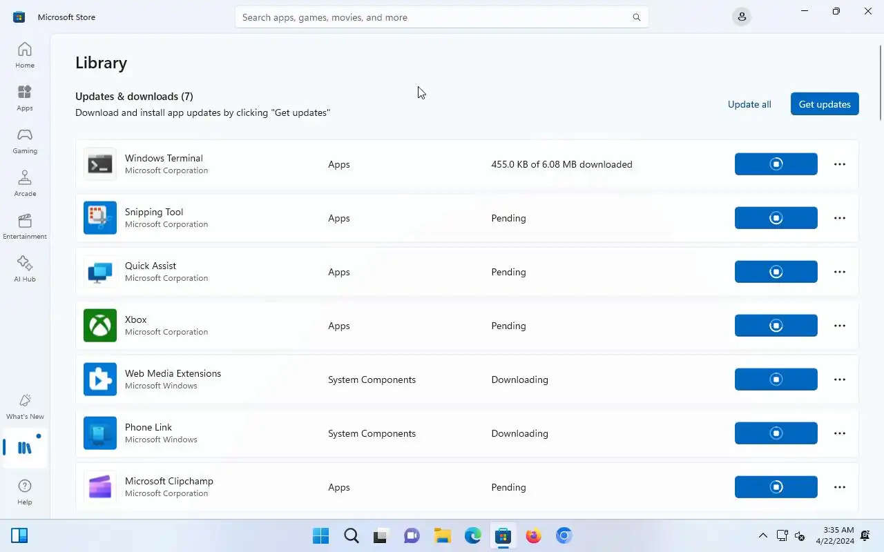Stop the Web Media Extensions download
The width and height of the screenshot is (884, 552).
pos(776,379)
